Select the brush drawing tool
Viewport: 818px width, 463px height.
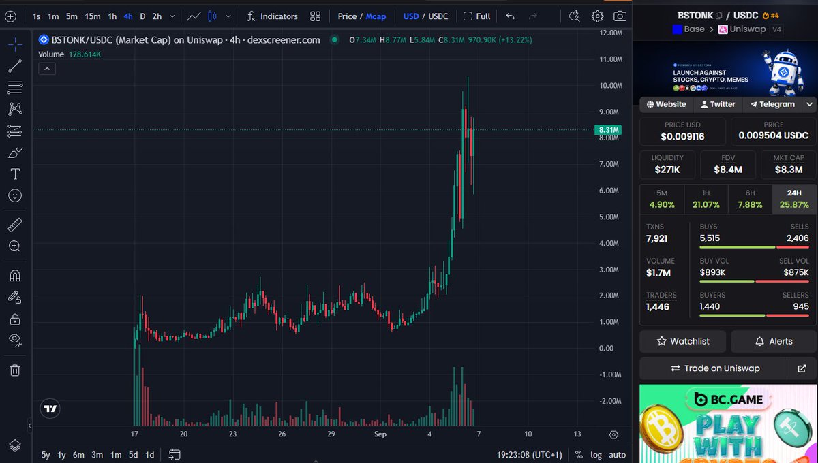coord(15,153)
